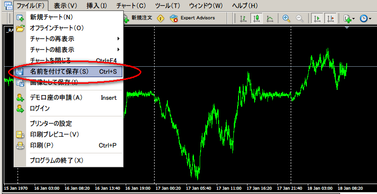Switch to bar chart display
Image resolution: width=377 pixels, height=194 pixels.
coord(244,18)
